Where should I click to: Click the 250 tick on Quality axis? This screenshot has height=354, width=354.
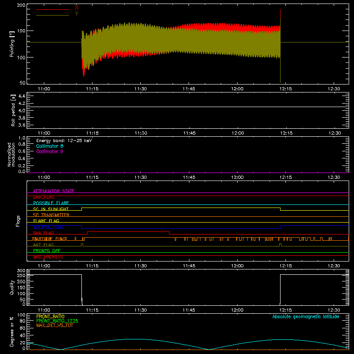pos(21,275)
